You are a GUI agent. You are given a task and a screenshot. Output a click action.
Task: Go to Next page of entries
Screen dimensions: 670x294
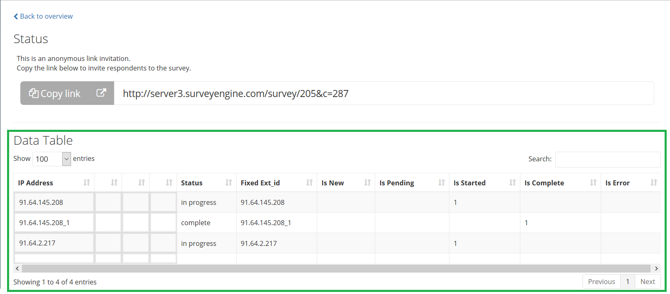point(647,282)
